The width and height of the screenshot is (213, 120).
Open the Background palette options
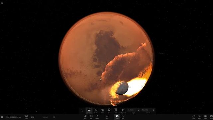point(123,111)
